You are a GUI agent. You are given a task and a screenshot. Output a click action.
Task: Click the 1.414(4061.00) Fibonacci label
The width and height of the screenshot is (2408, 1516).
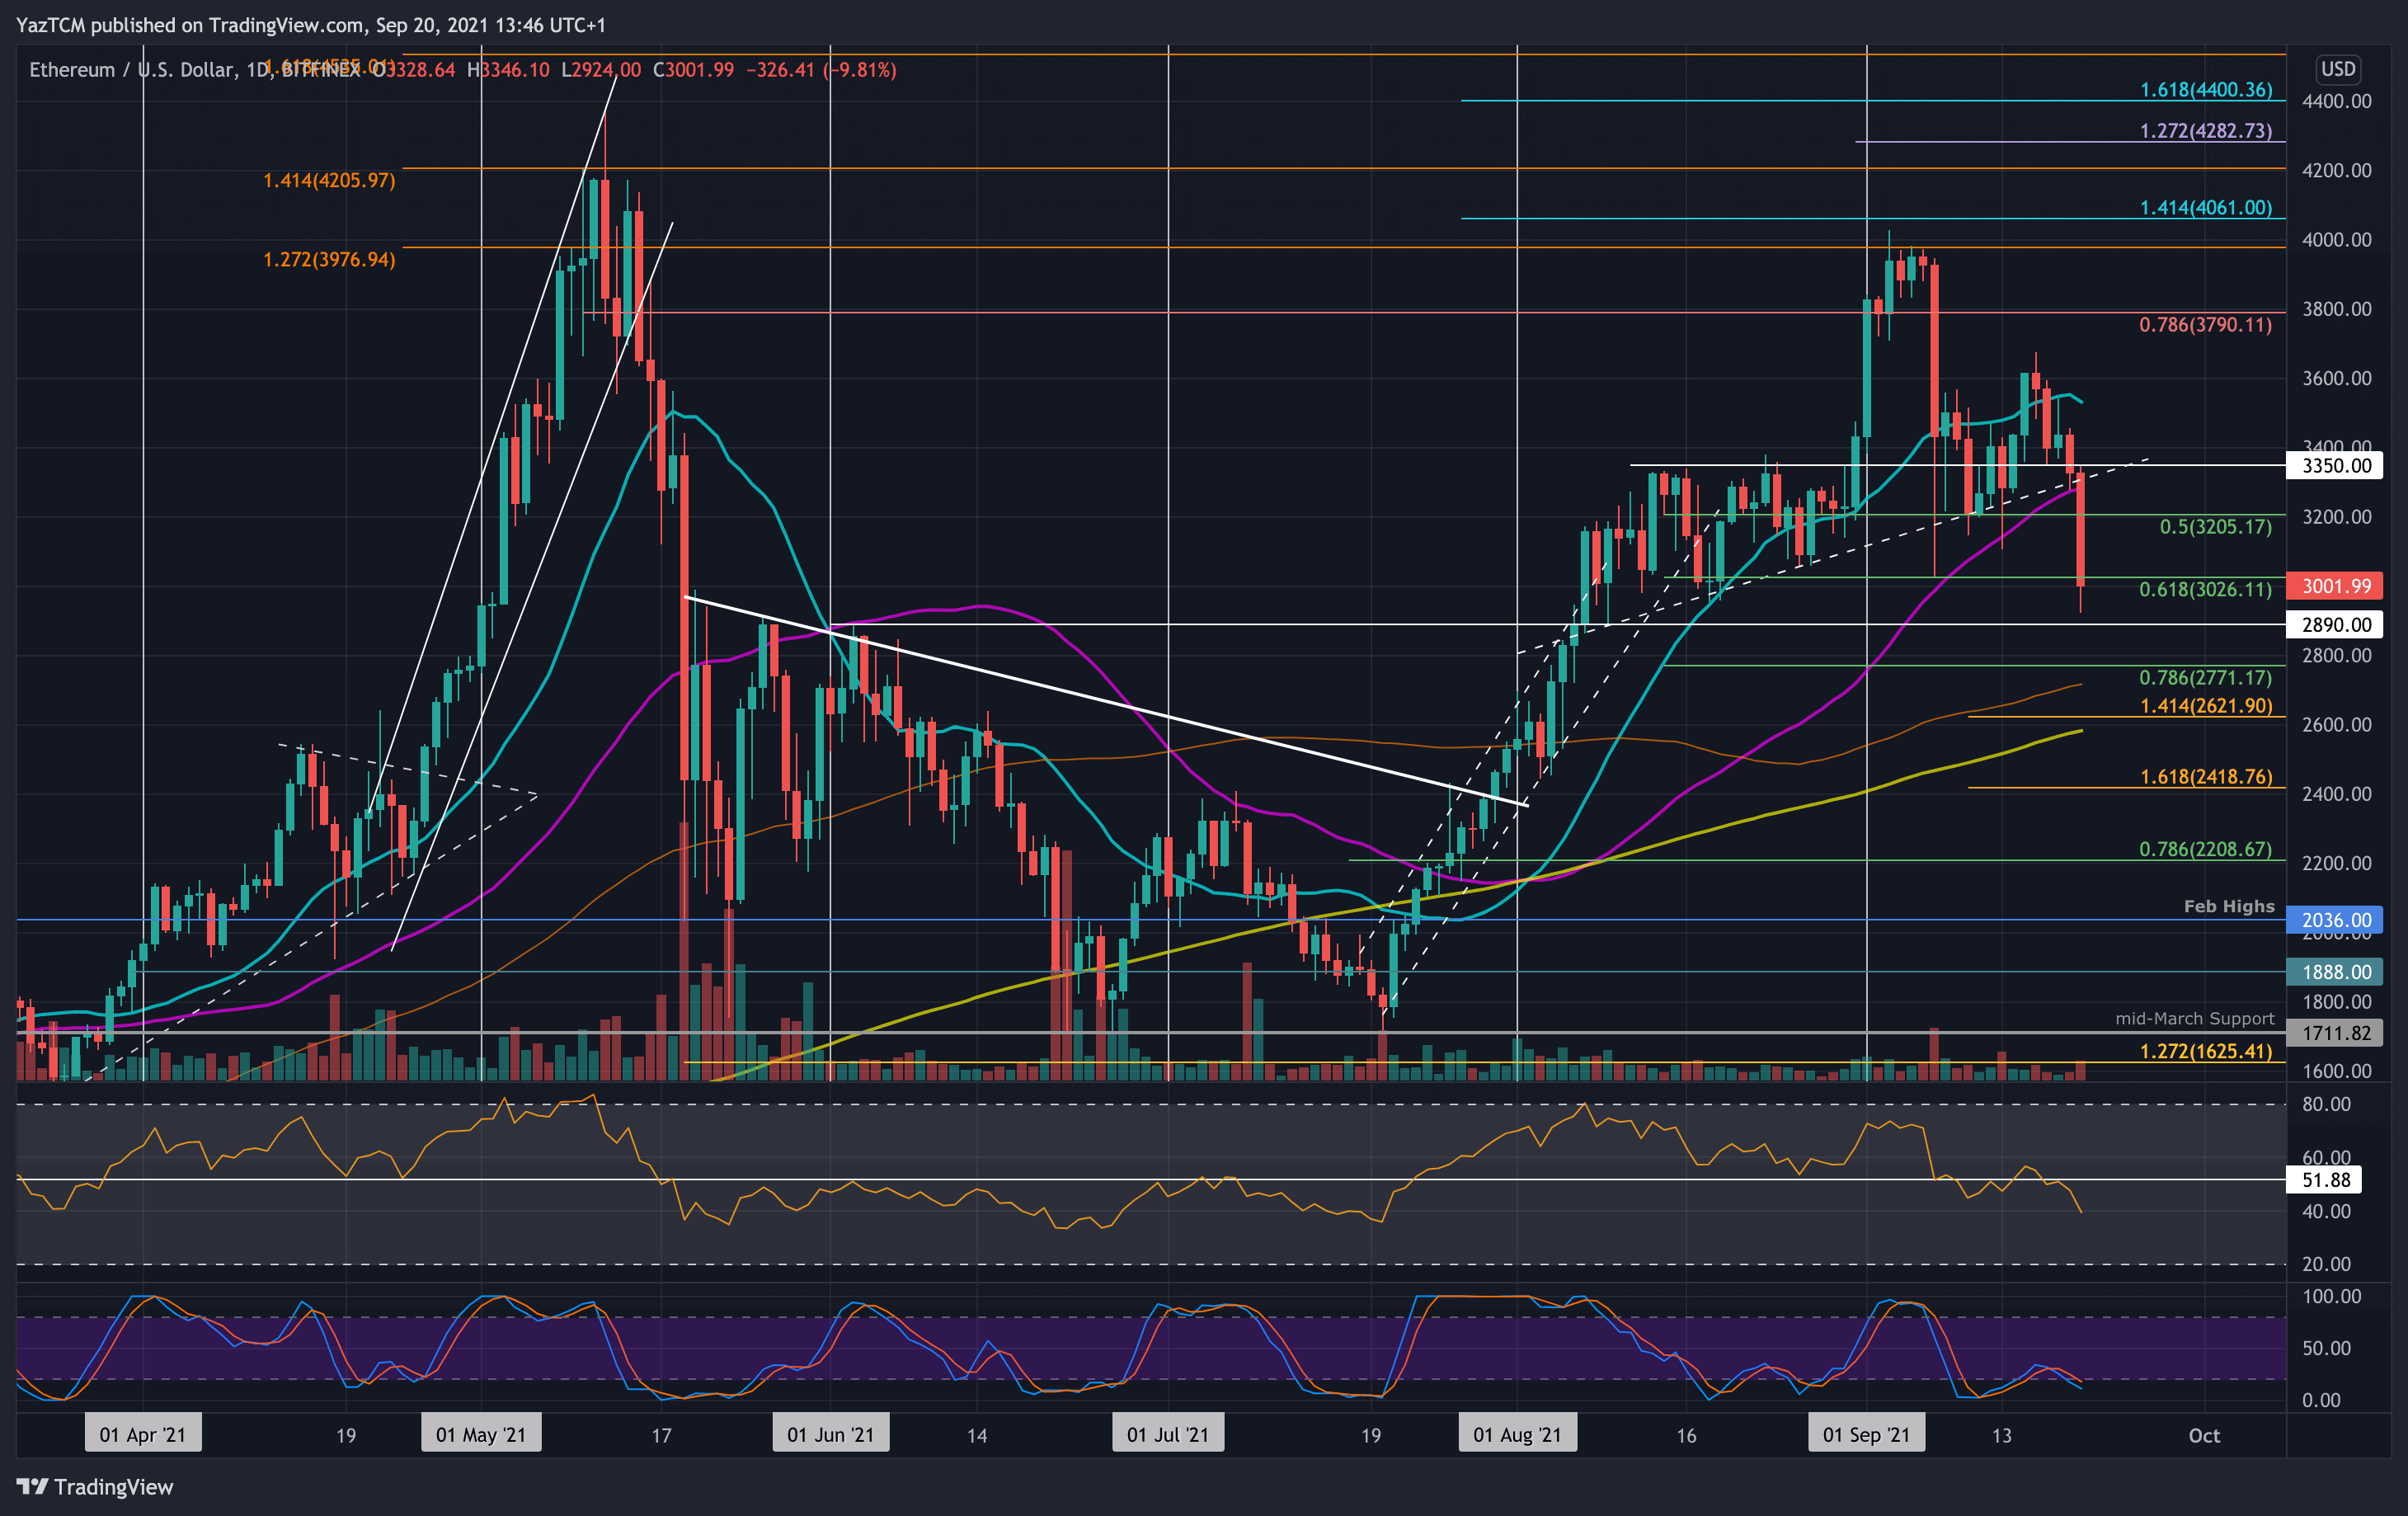click(x=2206, y=208)
